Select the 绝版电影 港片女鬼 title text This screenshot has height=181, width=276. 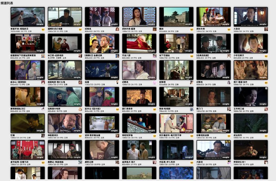click(x=57, y=82)
